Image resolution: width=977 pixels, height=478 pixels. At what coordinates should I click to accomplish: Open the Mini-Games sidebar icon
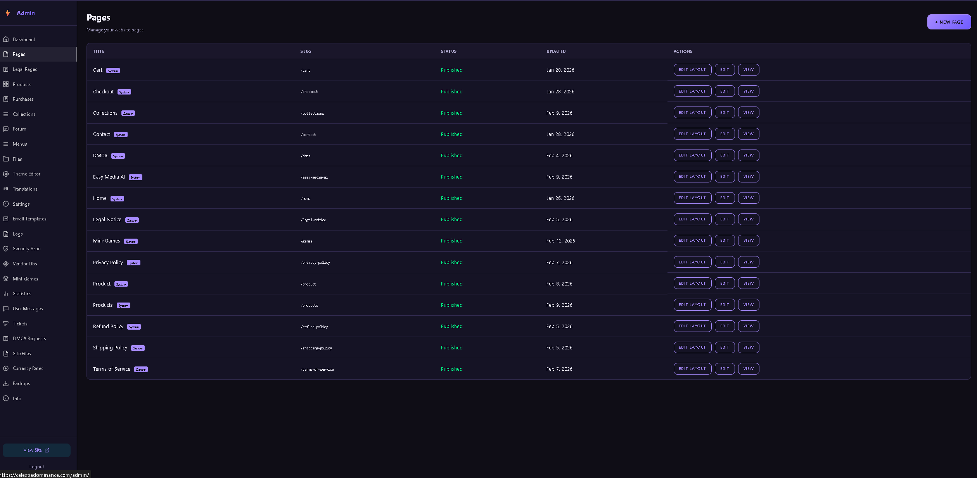click(x=6, y=279)
